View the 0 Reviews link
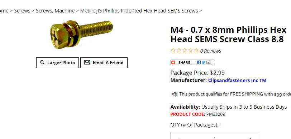The height and width of the screenshot is (139, 291). [210, 51]
